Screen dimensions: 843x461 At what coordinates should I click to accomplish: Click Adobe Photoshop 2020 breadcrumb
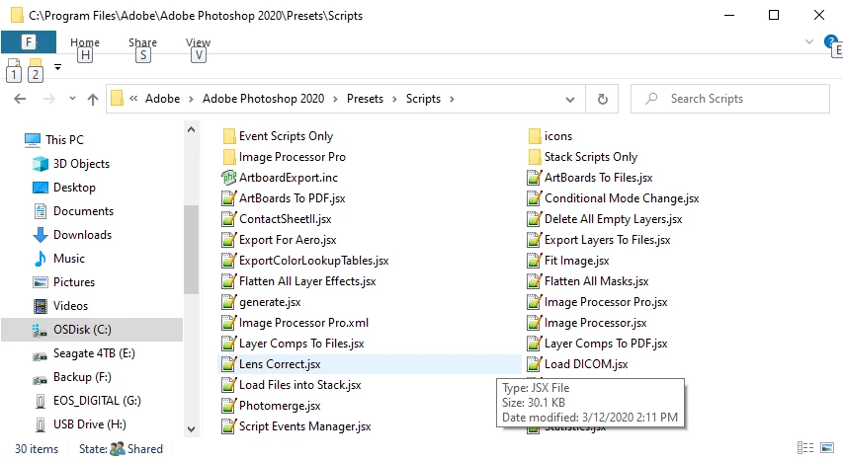pyautogui.click(x=264, y=99)
